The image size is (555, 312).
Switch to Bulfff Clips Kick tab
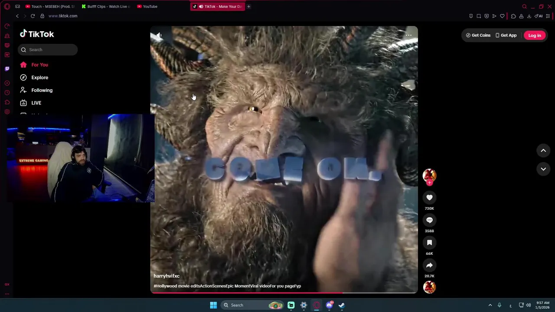click(106, 6)
